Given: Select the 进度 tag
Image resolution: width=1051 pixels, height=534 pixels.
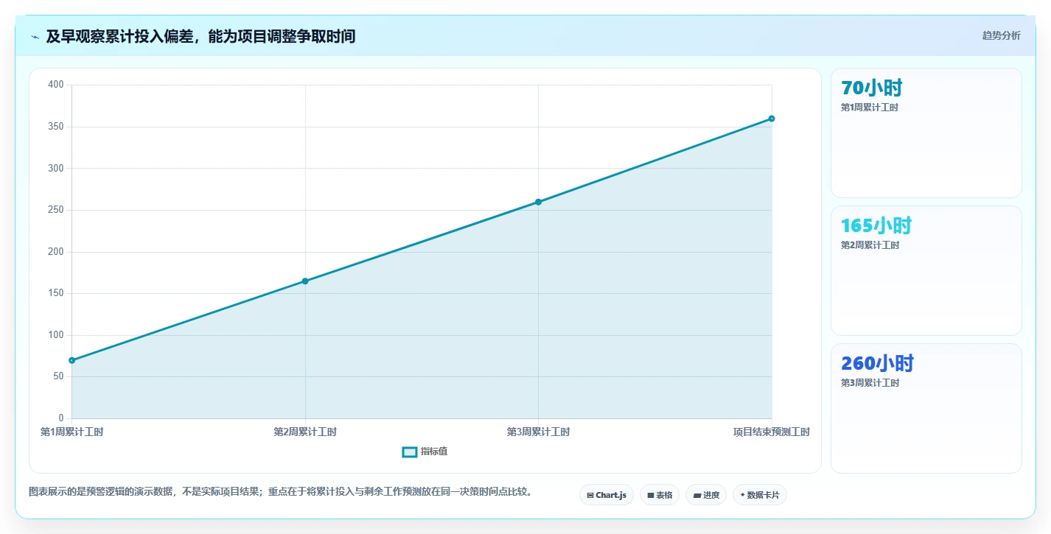Looking at the screenshot, I should click(x=706, y=495).
